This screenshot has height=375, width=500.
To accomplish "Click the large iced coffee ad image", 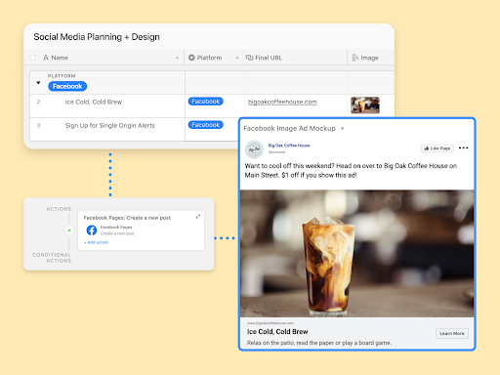I will point(357,254).
